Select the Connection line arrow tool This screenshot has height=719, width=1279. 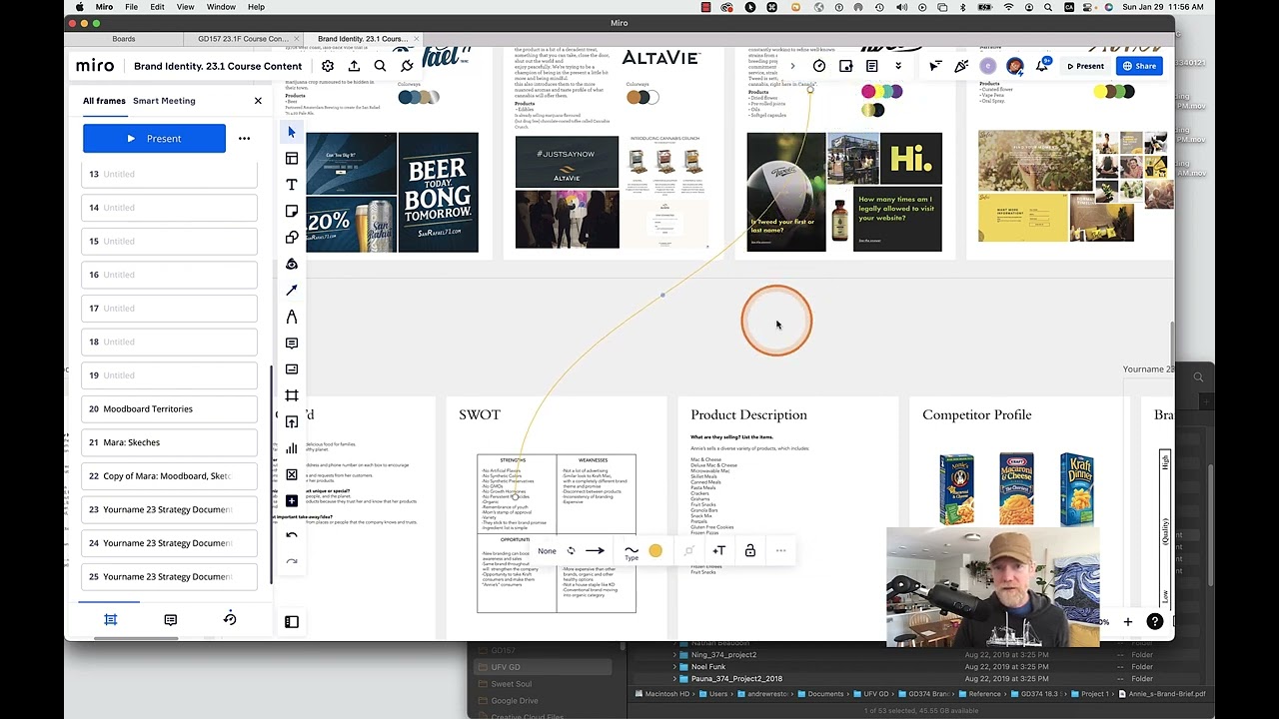click(292, 290)
